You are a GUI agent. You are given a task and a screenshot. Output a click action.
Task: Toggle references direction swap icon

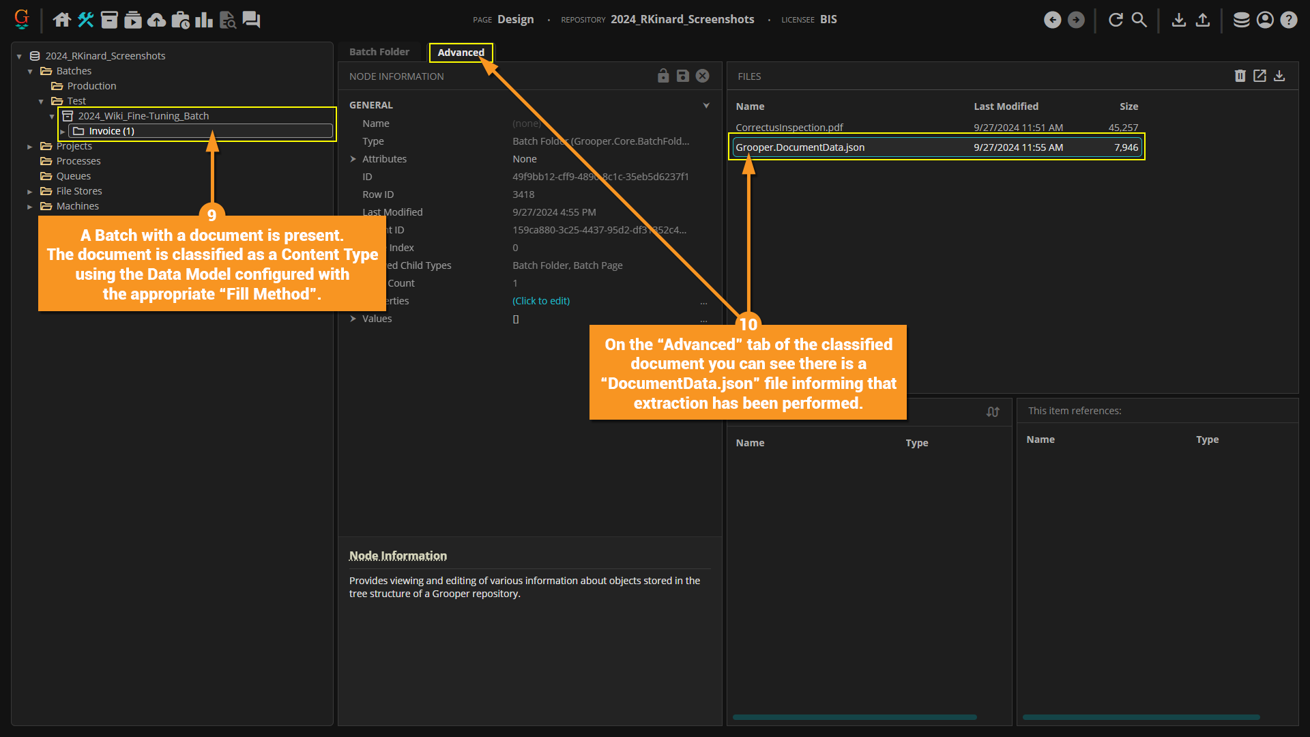pyautogui.click(x=993, y=411)
